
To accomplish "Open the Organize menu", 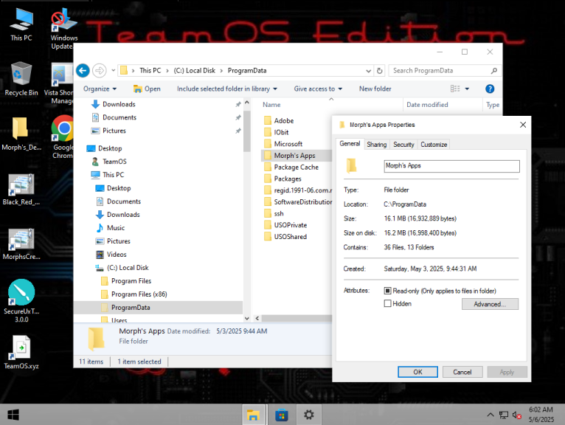I will coord(100,89).
